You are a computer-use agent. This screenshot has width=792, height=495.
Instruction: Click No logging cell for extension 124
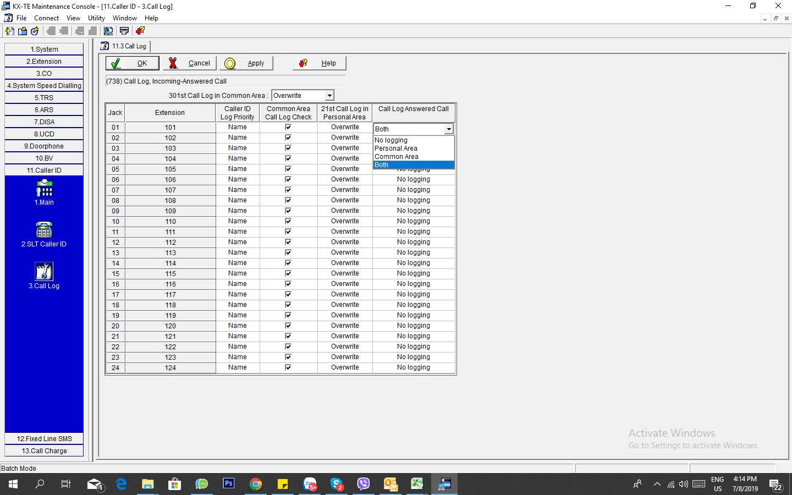click(414, 367)
